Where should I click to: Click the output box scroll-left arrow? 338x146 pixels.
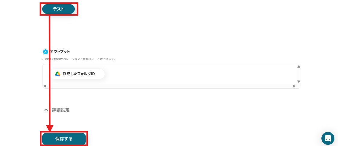point(45,86)
